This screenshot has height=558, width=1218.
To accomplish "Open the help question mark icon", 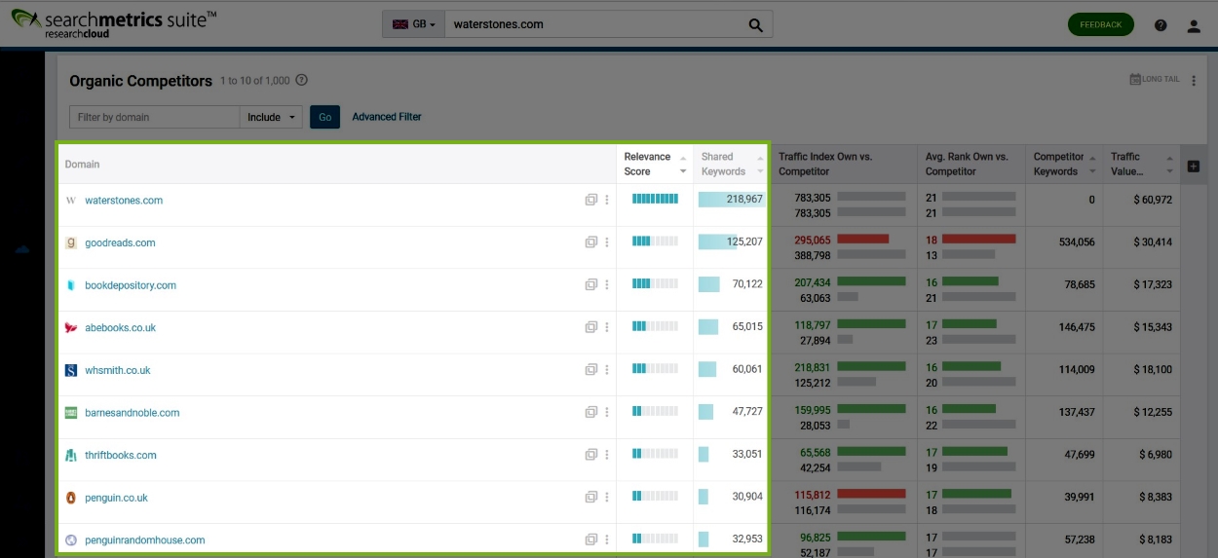I will click(1161, 25).
